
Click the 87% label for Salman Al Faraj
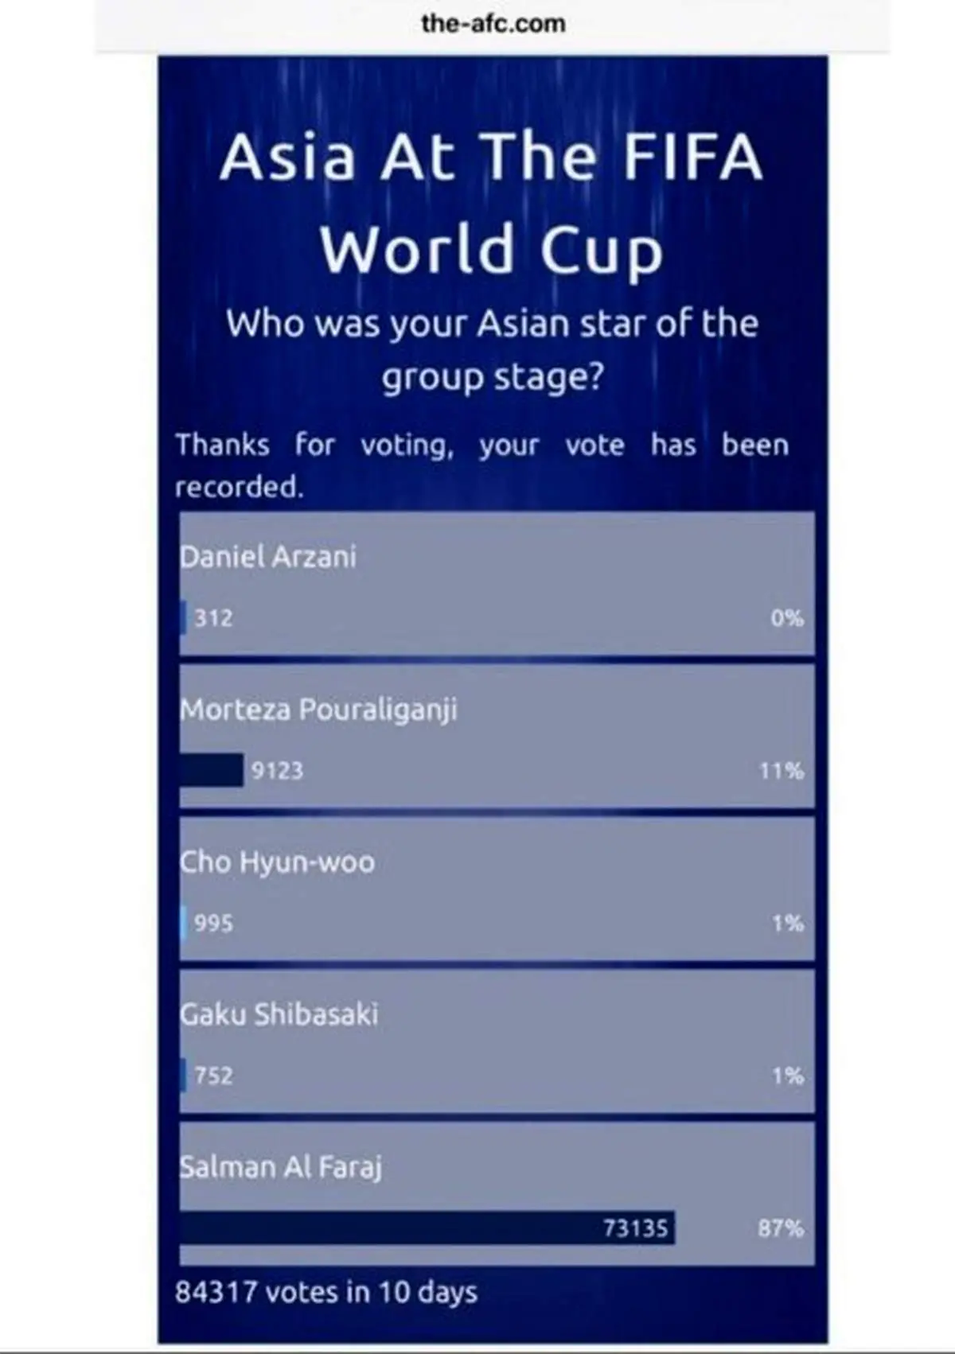tap(781, 1228)
